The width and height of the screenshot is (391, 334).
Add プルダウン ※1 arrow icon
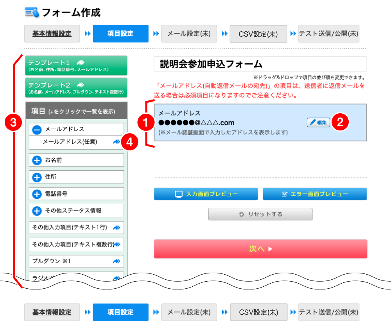pyautogui.click(x=117, y=261)
